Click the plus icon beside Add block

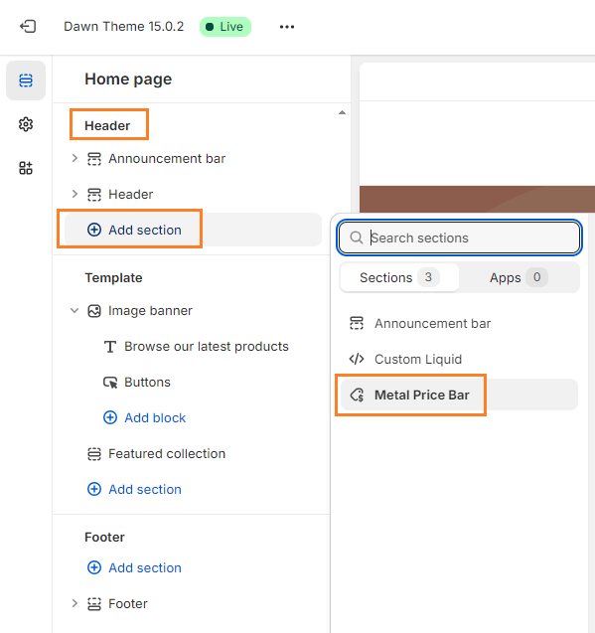point(110,417)
